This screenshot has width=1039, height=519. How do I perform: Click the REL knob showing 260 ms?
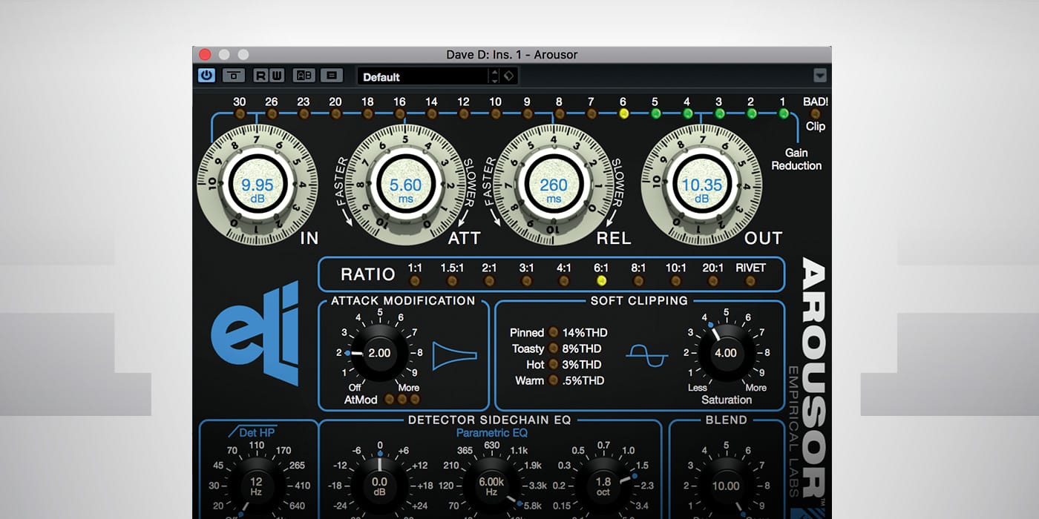click(x=554, y=186)
